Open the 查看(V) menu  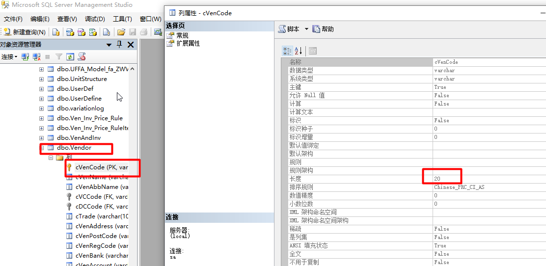[x=67, y=19]
